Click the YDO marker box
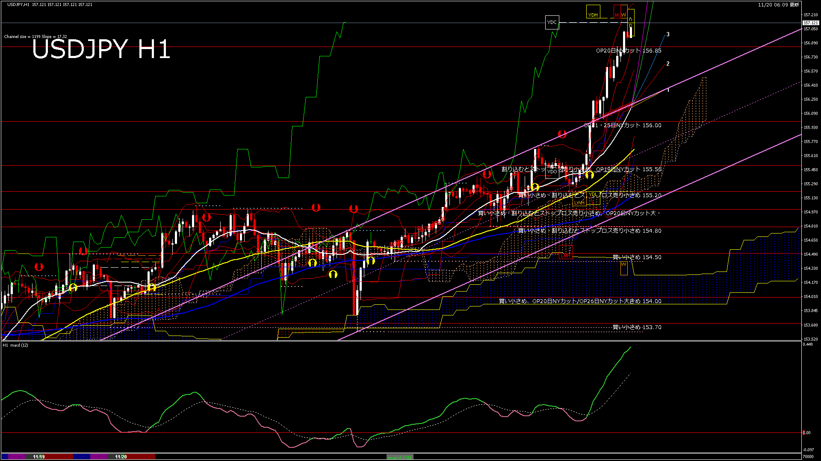Image resolution: width=821 pixels, height=461 pixels. click(552, 172)
